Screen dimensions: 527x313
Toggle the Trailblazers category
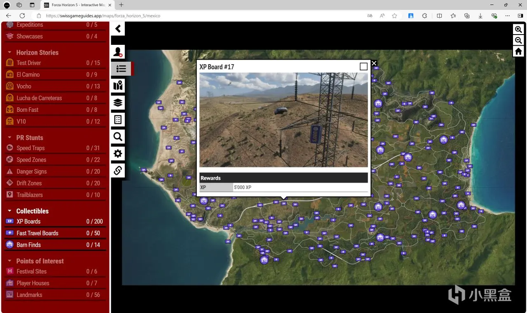pyautogui.click(x=56, y=195)
